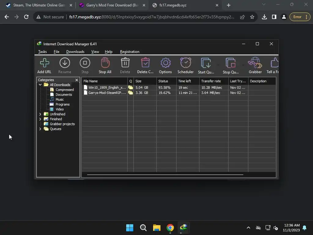Close the Categories panel
Screen dimensions: 313x235
point(77,80)
